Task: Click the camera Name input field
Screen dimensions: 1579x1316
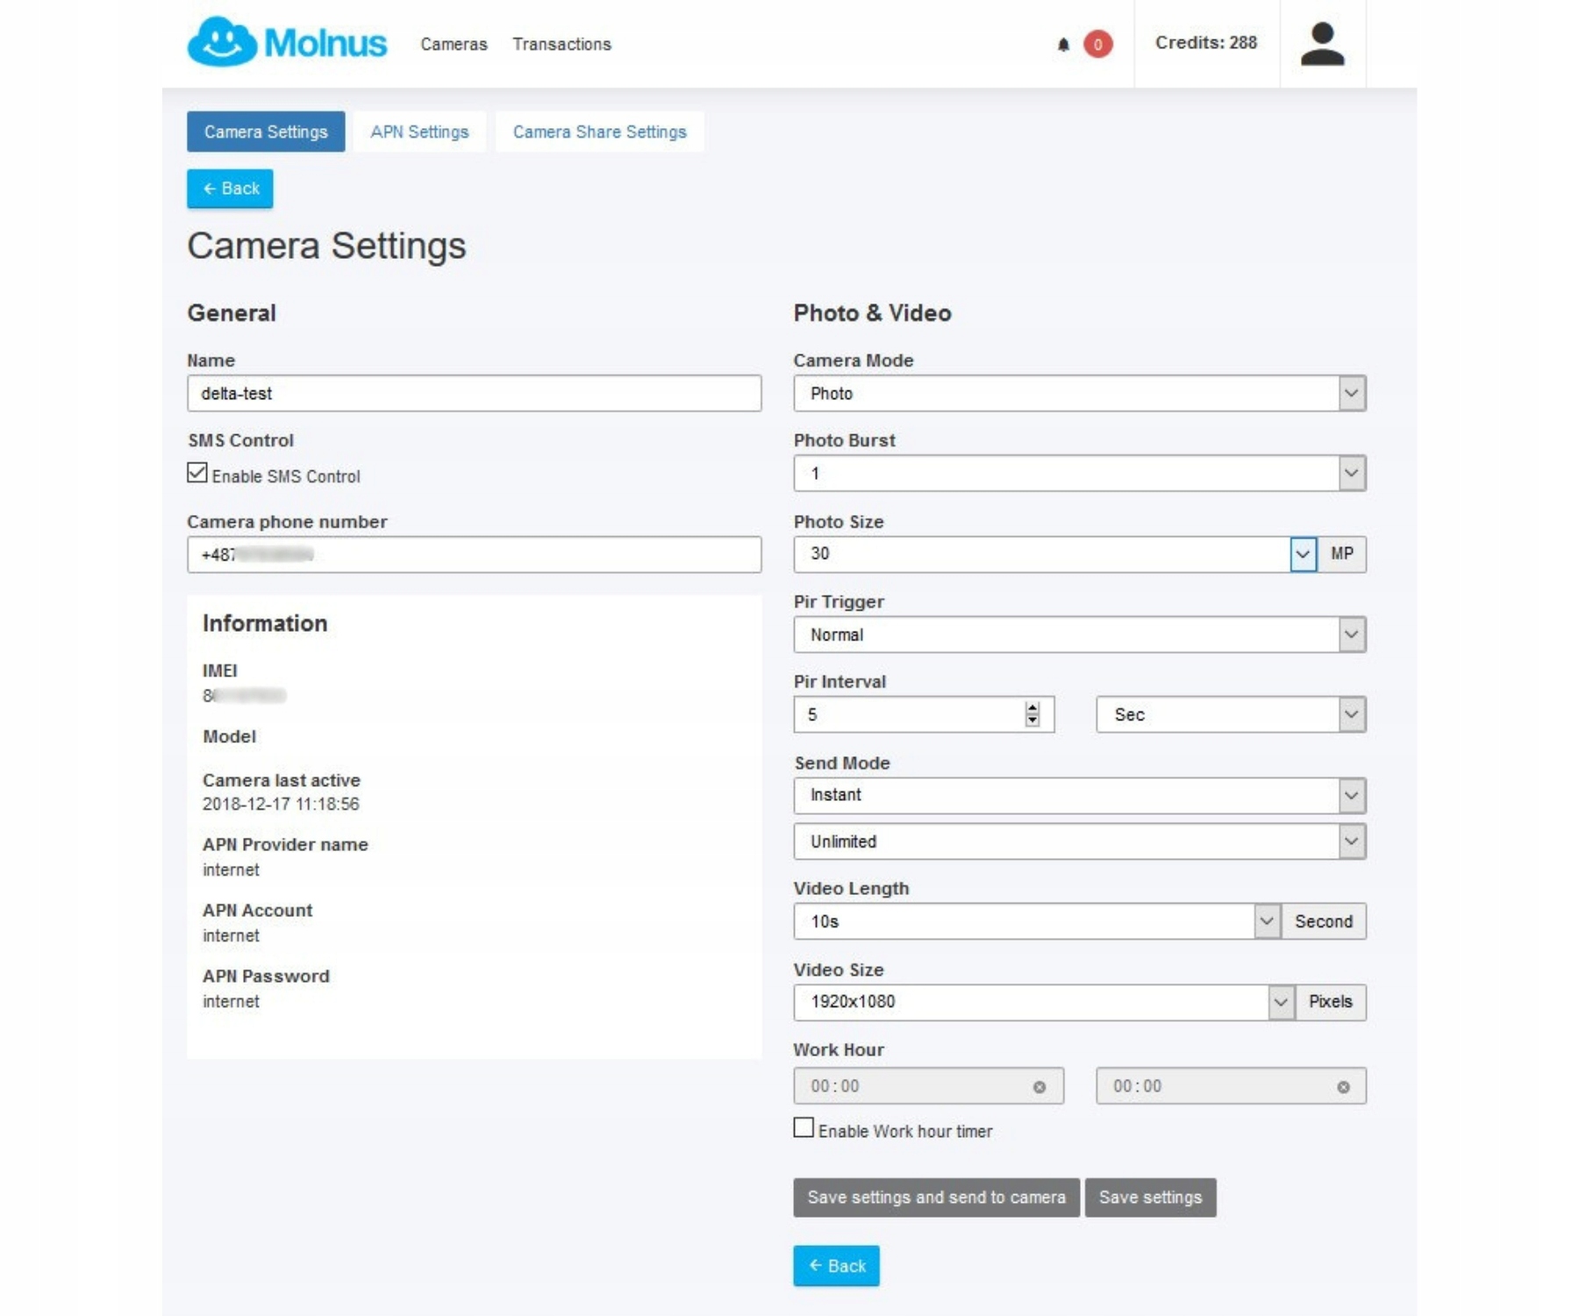Action: pos(474,393)
